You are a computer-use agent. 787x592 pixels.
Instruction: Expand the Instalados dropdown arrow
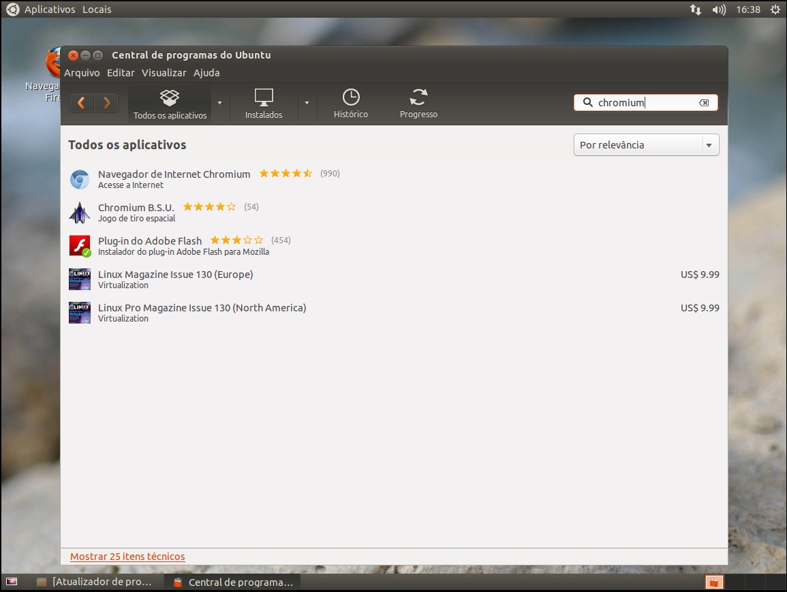(x=307, y=103)
